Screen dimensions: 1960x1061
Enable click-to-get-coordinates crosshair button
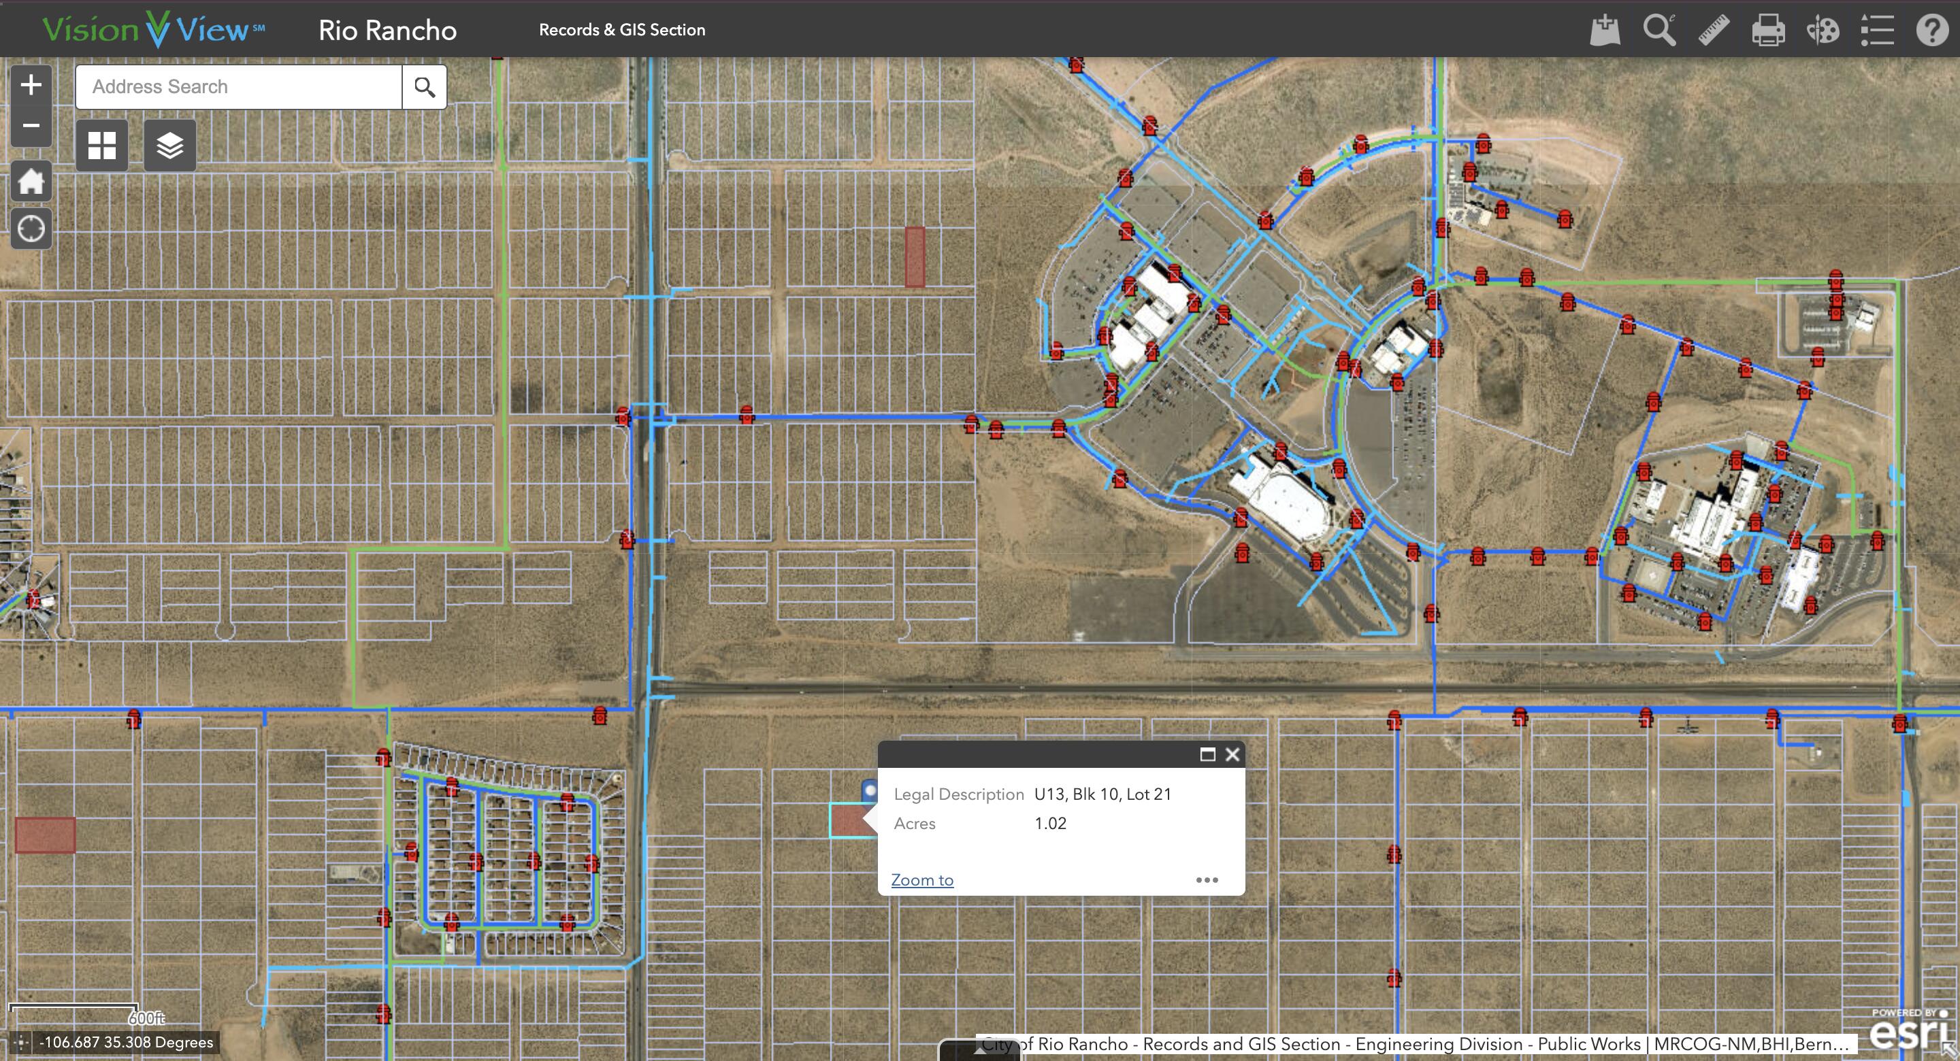21,1043
